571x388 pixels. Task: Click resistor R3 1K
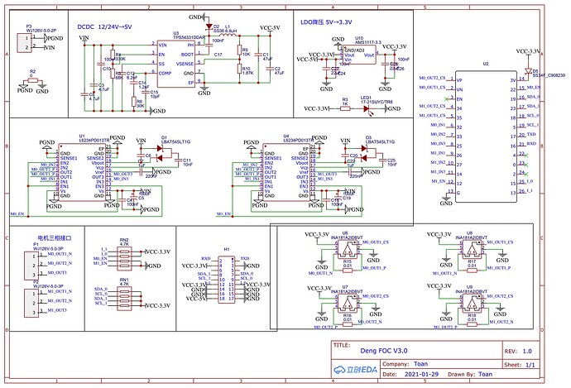coord(345,108)
